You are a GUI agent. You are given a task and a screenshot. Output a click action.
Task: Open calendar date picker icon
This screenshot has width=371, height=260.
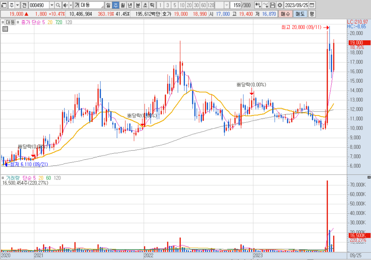(312, 5)
